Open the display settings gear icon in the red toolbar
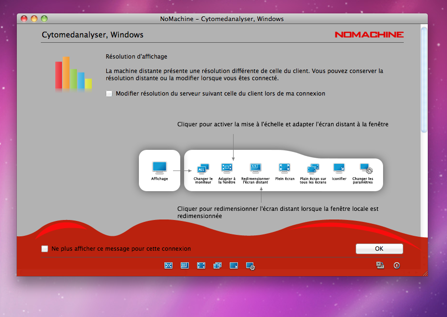The width and height of the screenshot is (447, 317). point(250,266)
